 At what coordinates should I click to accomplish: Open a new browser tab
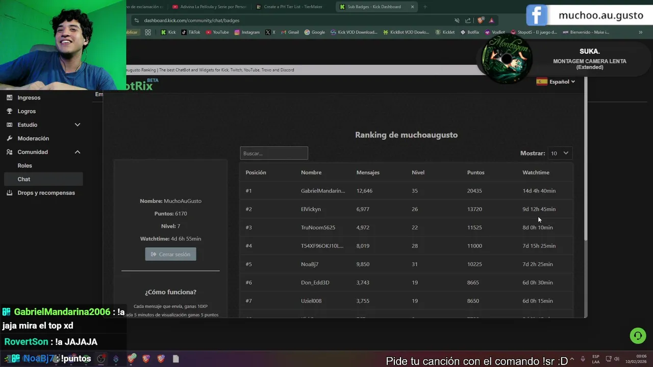425,7
